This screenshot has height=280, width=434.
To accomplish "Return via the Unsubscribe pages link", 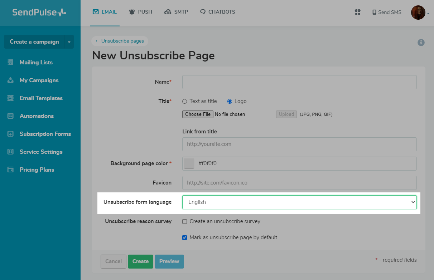I will tap(120, 41).
